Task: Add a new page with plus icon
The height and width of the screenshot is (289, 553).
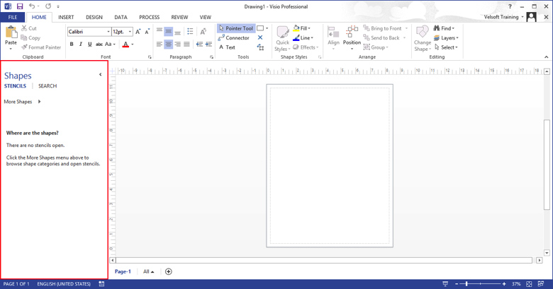Action: (168, 271)
